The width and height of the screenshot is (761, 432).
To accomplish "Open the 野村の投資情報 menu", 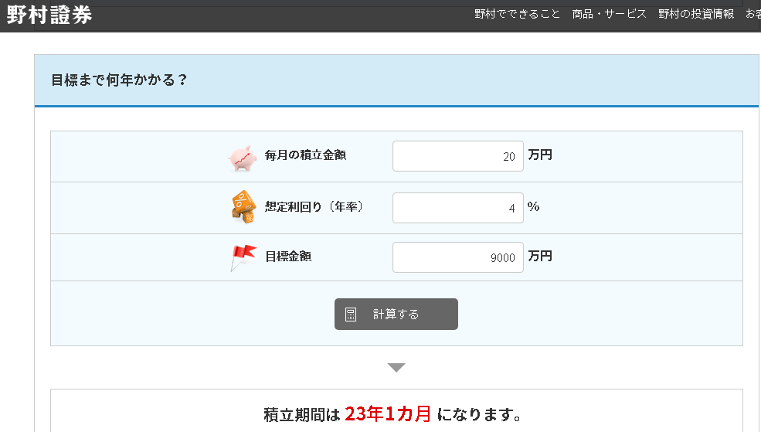I will click(x=696, y=15).
